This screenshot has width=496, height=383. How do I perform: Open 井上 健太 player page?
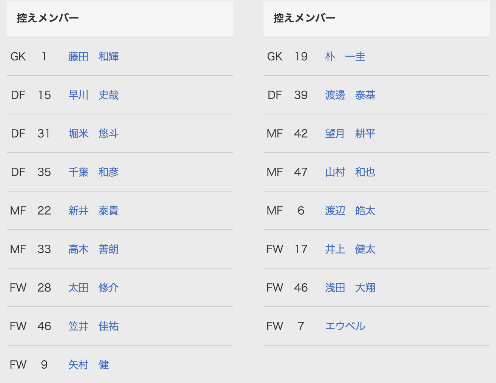[x=350, y=249]
